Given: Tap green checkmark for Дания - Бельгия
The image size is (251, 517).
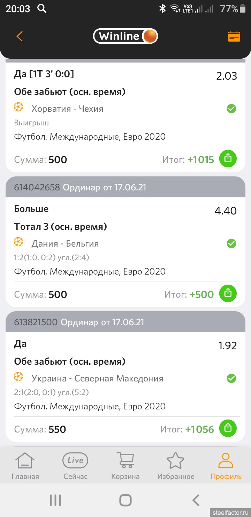Looking at the screenshot, I should [231, 243].
